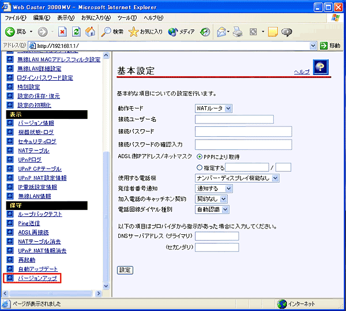Open the ADSL再接続 link
Image resolution: width=346 pixels, height=311 pixels.
33,233
